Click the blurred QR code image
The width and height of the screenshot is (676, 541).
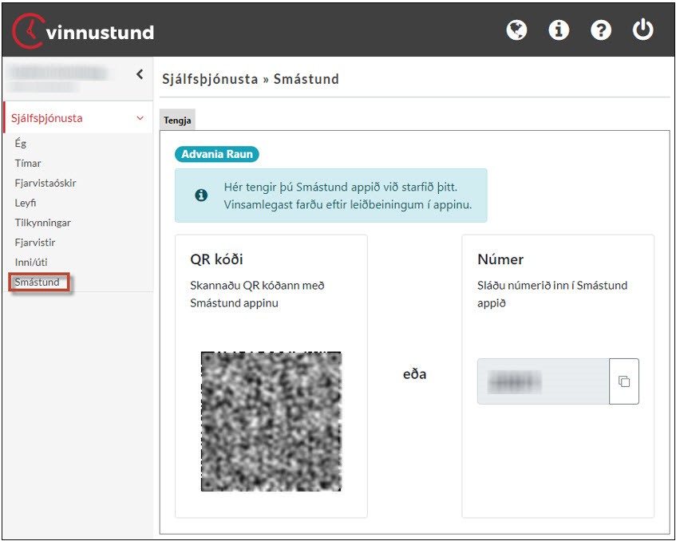[271, 421]
